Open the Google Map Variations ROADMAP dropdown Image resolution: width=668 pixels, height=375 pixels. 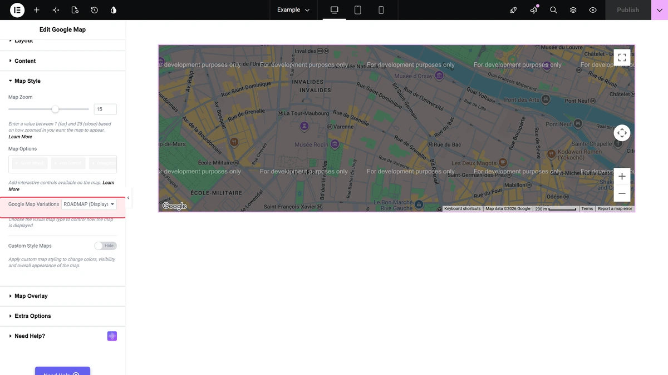[x=89, y=204]
